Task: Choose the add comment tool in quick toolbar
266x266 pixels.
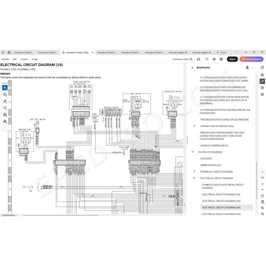Action: (5, 95)
